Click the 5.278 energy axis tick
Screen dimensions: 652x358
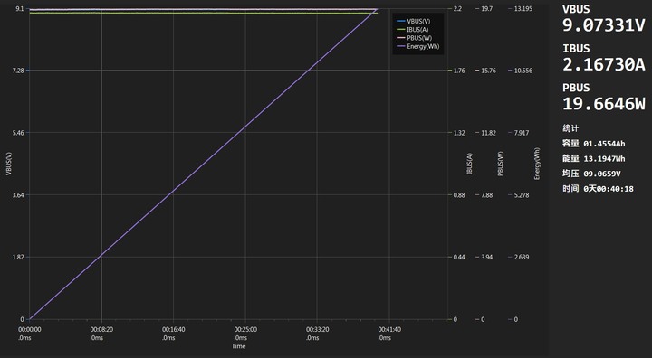coord(522,194)
